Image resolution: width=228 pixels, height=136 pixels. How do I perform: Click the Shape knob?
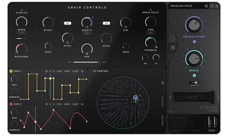coord(126,46)
